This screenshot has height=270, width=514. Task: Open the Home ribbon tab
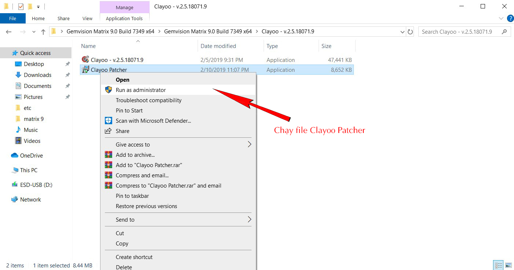[x=38, y=18]
